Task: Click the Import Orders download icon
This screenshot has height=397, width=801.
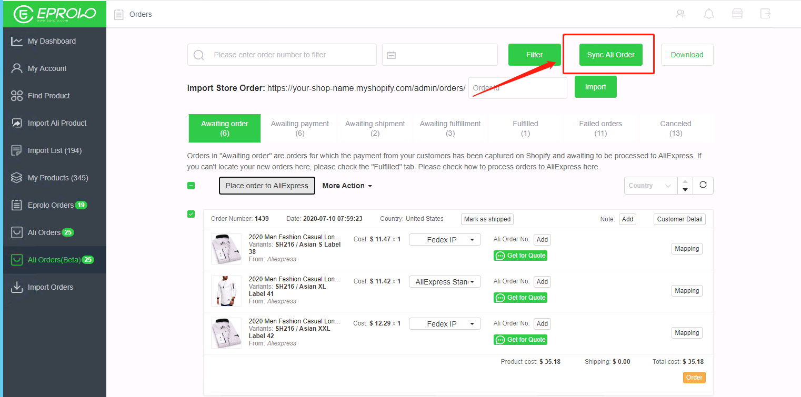Action: click(x=17, y=287)
